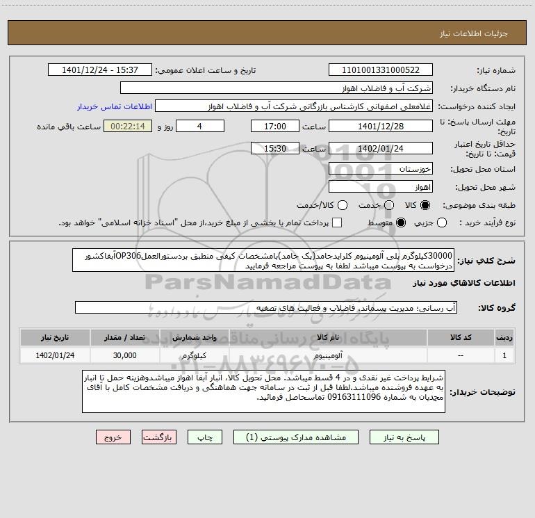The image size is (535, 518).
Task: Select the کالا radio button
Action: pos(425,205)
